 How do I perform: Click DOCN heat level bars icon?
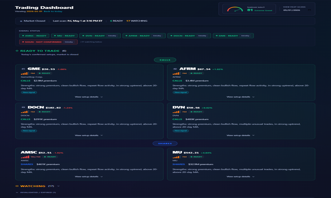coord(25,112)
